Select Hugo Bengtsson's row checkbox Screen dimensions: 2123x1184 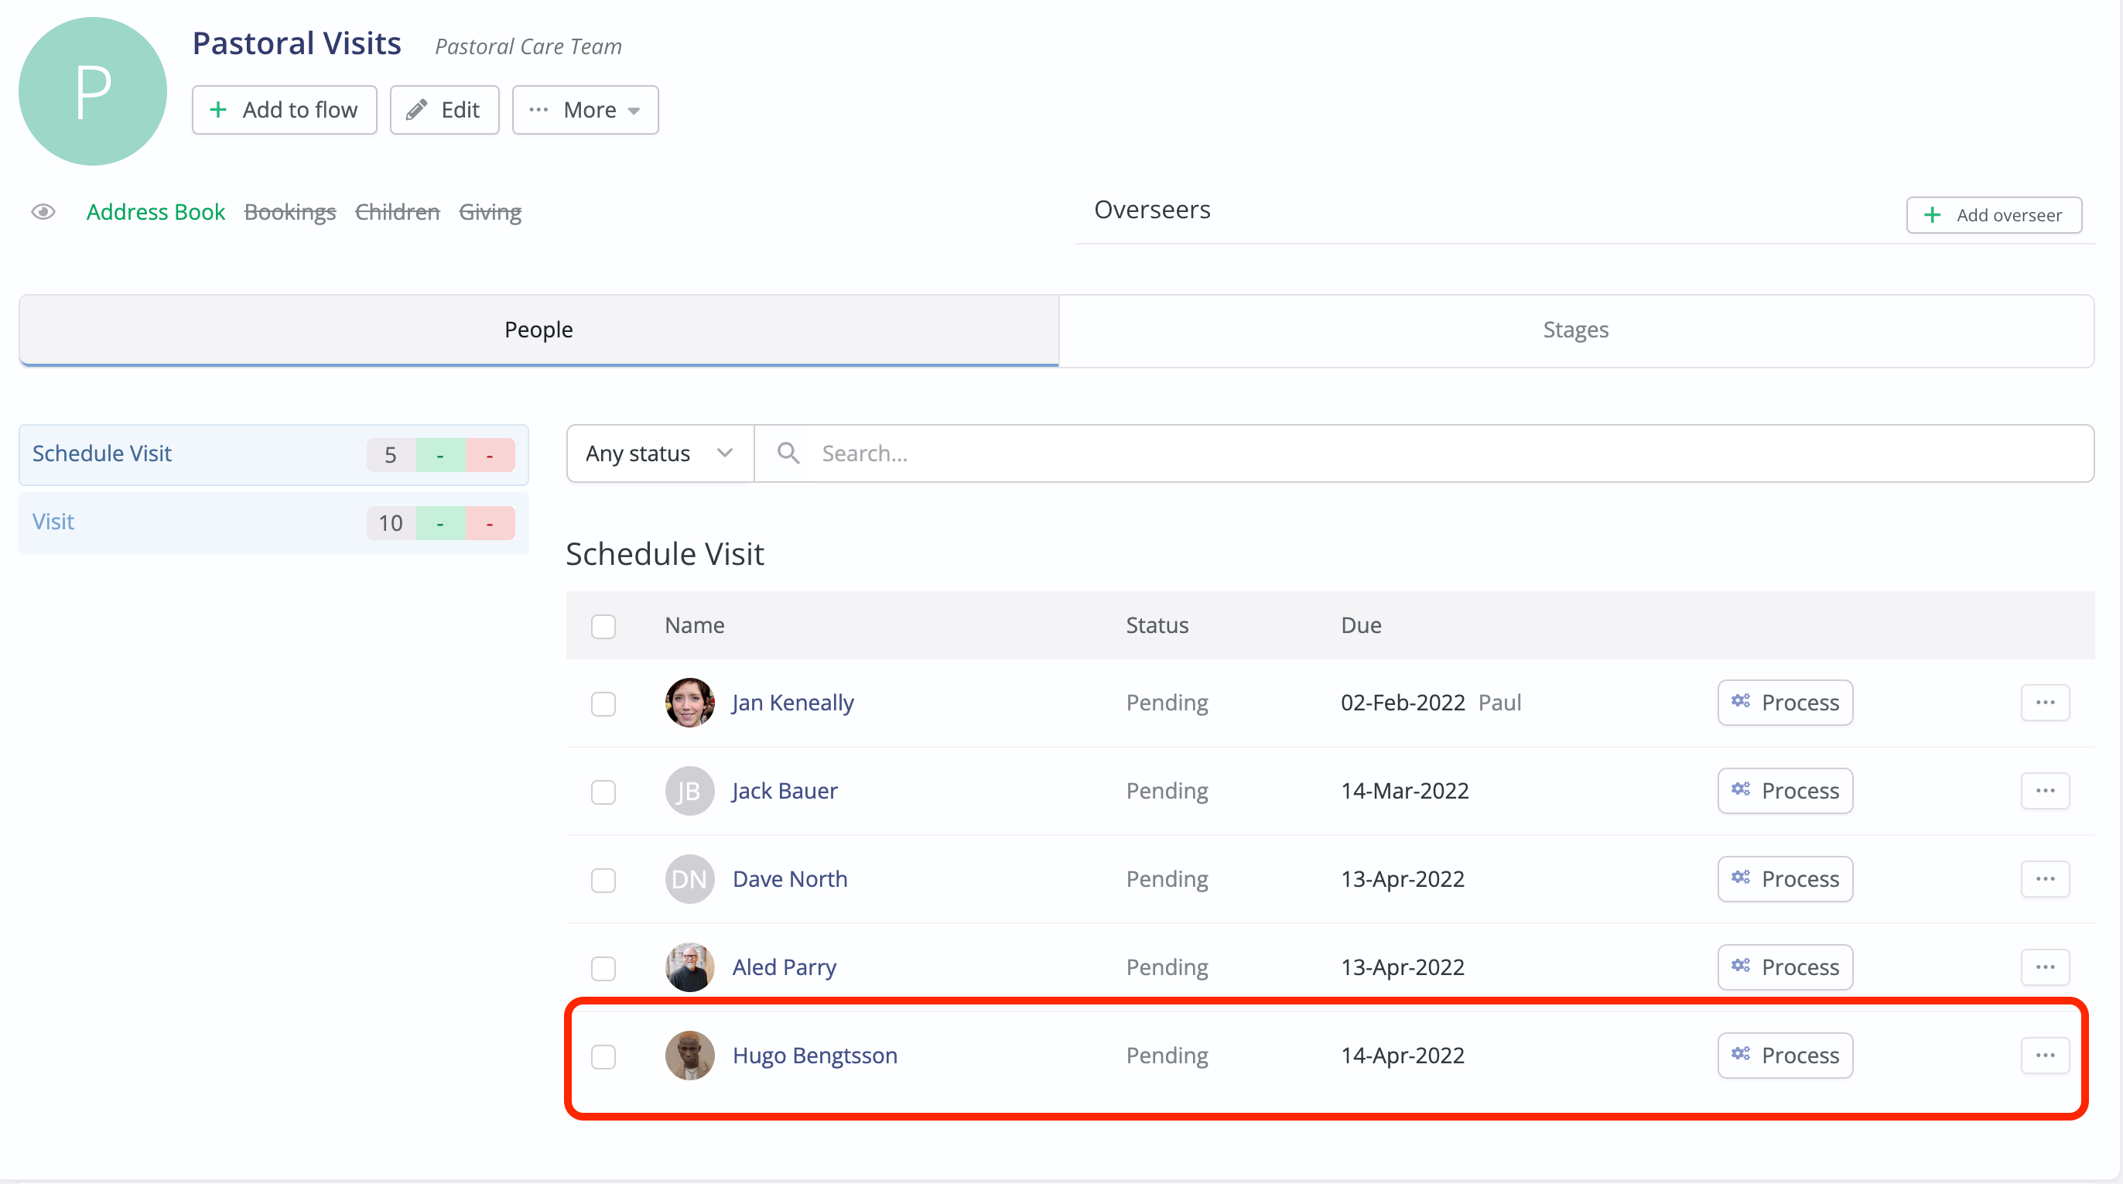[x=603, y=1056]
